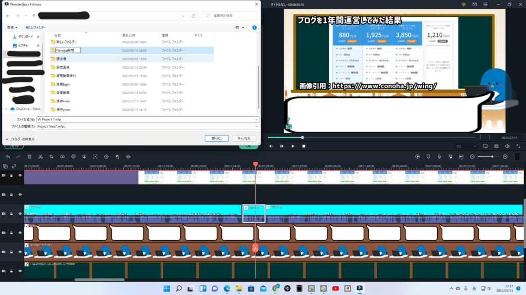Open the color palette tool
Viewport: 526px width, 295px height.
(x=73, y=157)
